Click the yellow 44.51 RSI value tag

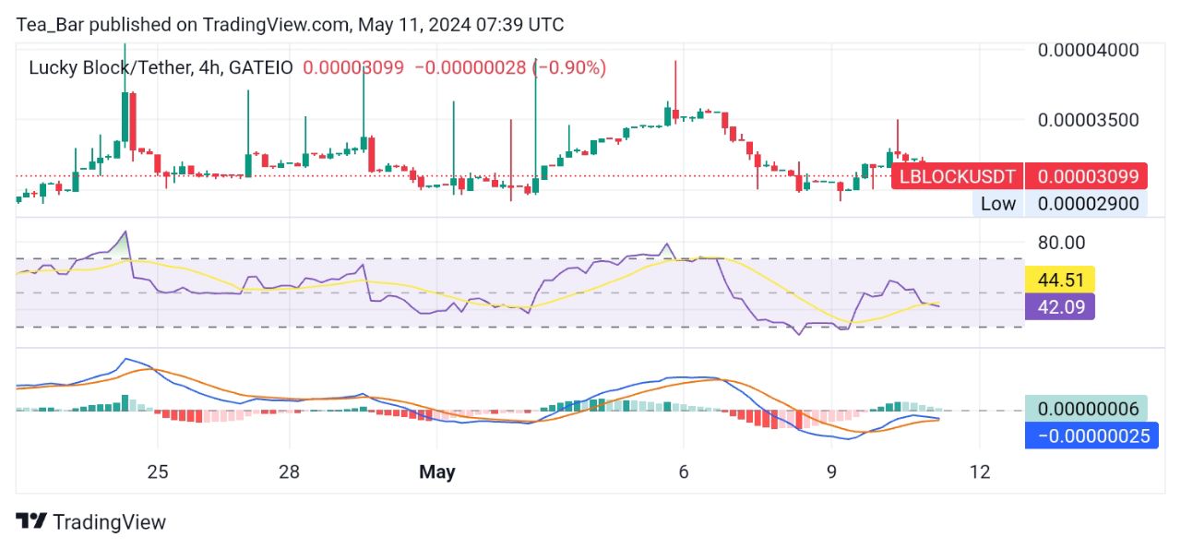1060,280
